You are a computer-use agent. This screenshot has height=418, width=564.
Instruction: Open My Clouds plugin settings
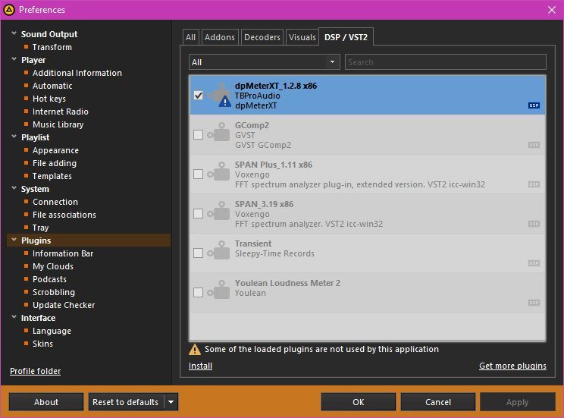coord(53,266)
